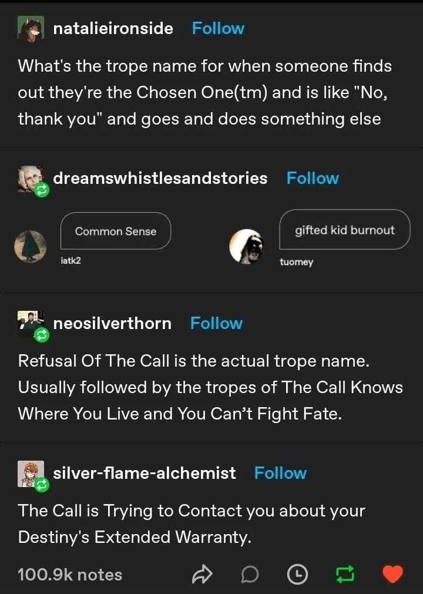
Task: Tap the clock queue icon
Action: [x=297, y=574]
